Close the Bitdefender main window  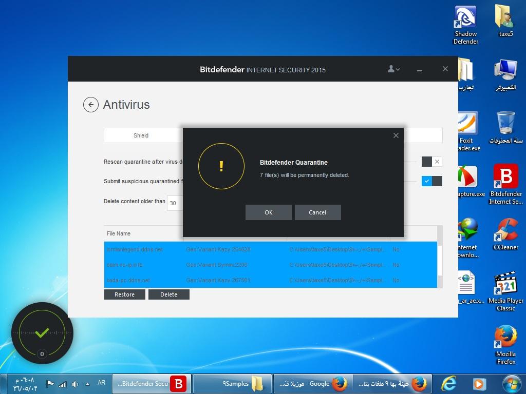point(445,69)
